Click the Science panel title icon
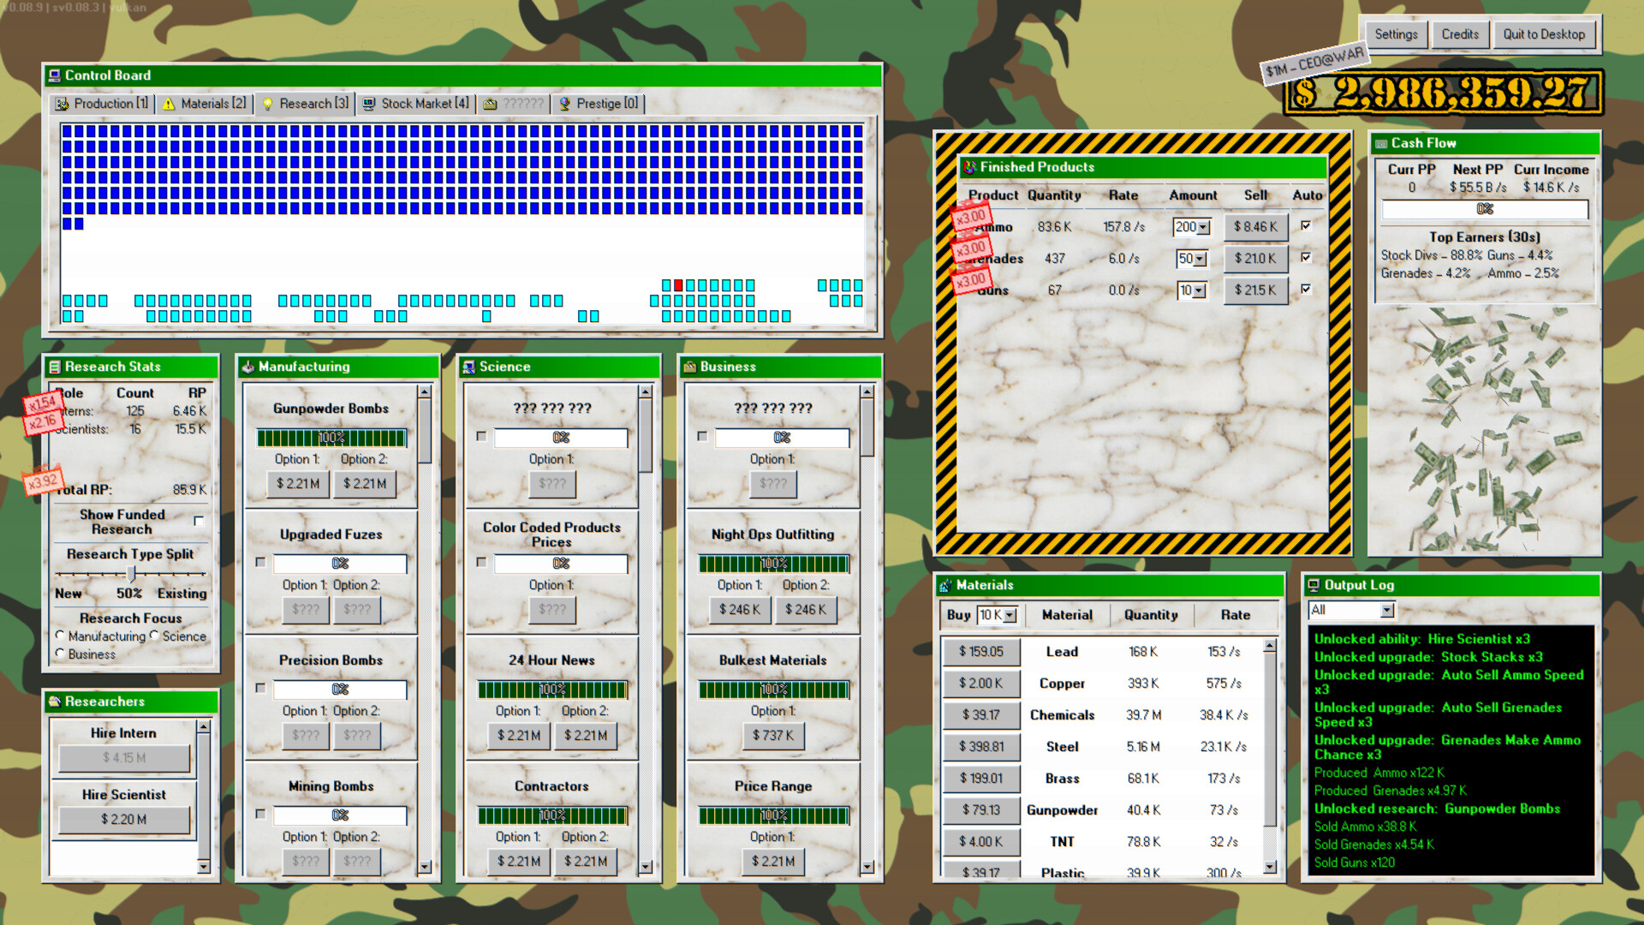The width and height of the screenshot is (1644, 925). tap(469, 367)
